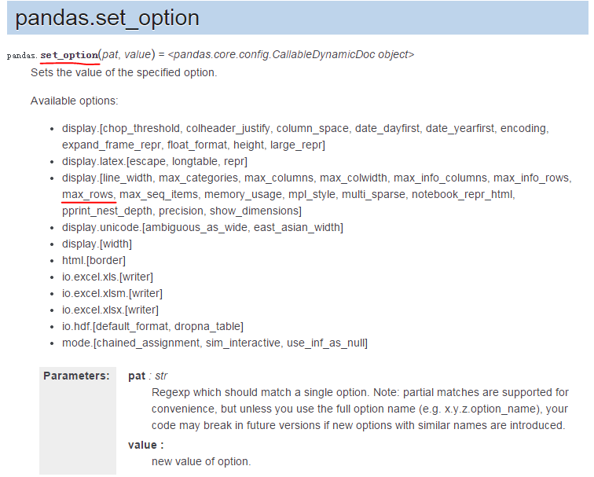Click the max_columns option text
The width and height of the screenshot is (594, 477).
(x=279, y=178)
